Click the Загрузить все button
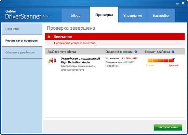This screenshot has width=188, height=135. click(168, 127)
